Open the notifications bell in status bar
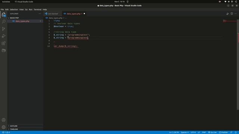The height and width of the screenshot is (134, 239). [236, 133]
